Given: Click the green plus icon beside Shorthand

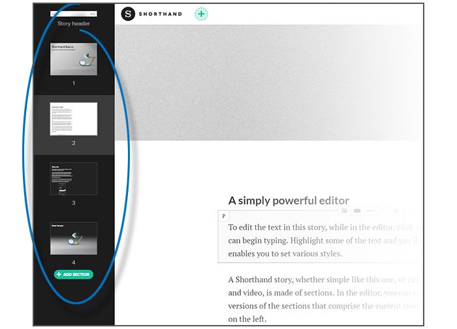Looking at the screenshot, I should [x=201, y=14].
